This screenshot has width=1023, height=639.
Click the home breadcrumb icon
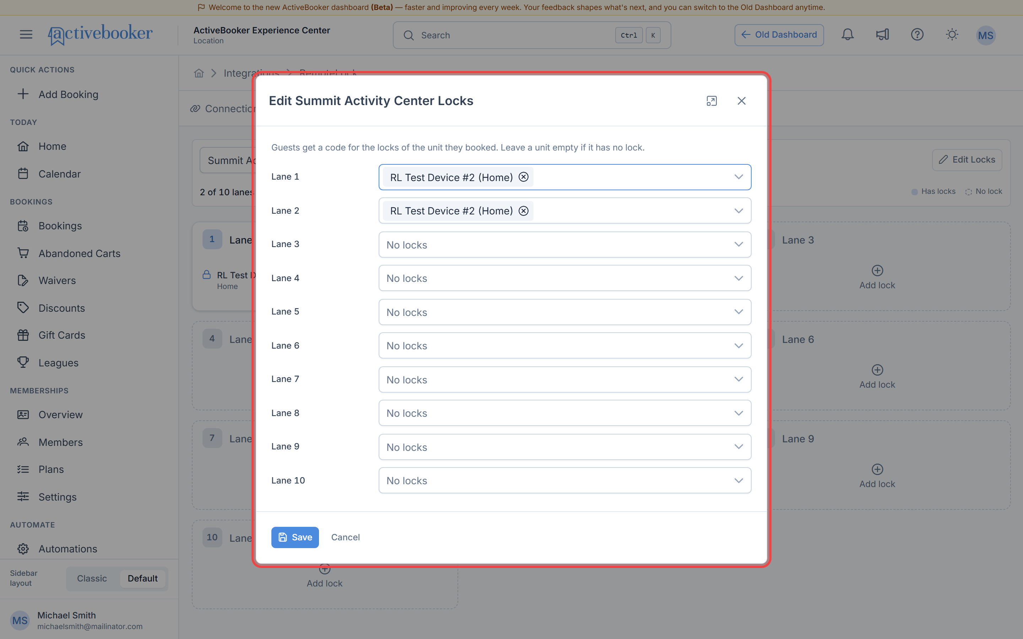[x=199, y=73]
